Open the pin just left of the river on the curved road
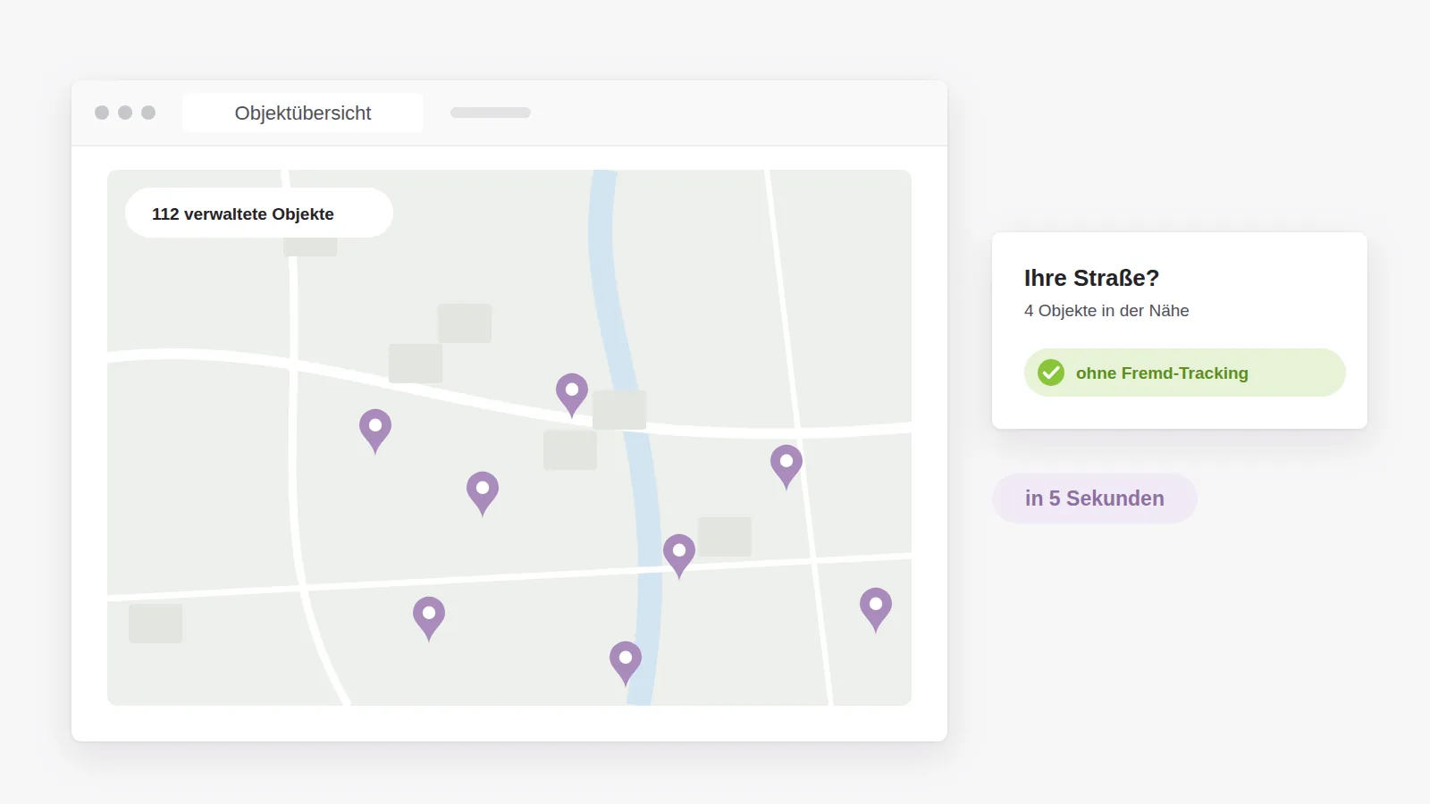The image size is (1430, 804). [572, 396]
